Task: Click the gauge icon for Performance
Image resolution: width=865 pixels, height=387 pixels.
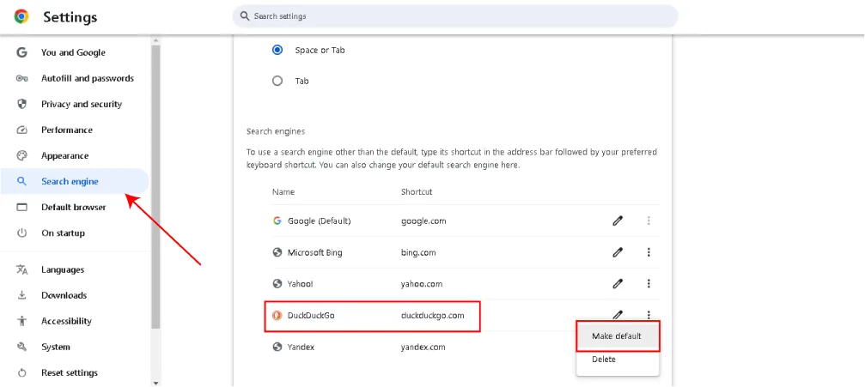Action: click(22, 130)
